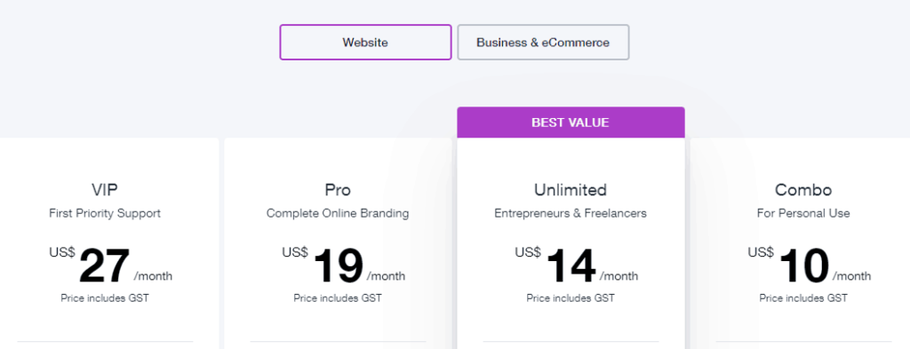Select the Pro plan title
Image resolution: width=910 pixels, height=349 pixels.
338,189
